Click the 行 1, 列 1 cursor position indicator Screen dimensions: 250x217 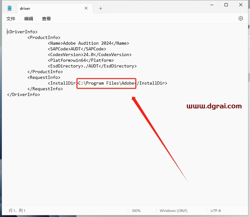click(17, 211)
